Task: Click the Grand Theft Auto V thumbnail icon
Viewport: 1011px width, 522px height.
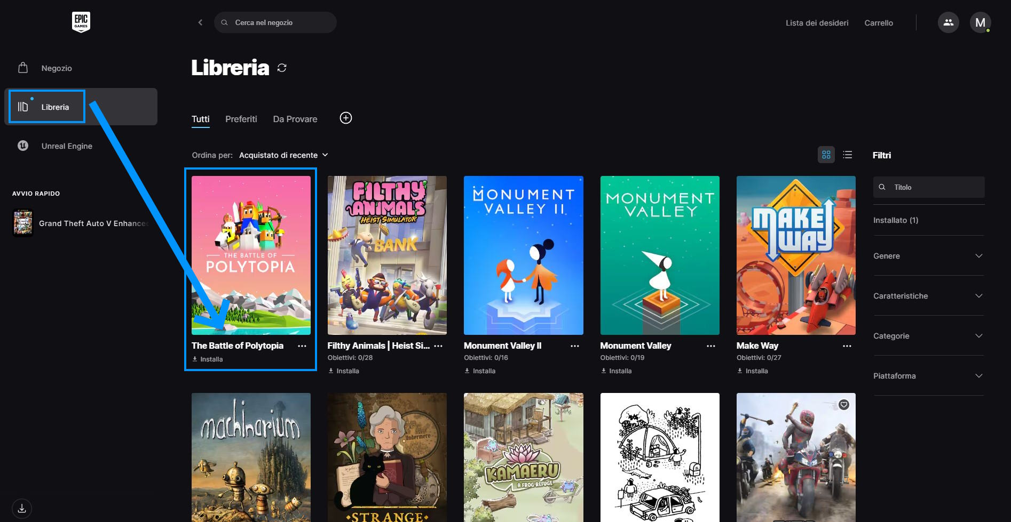Action: point(23,223)
